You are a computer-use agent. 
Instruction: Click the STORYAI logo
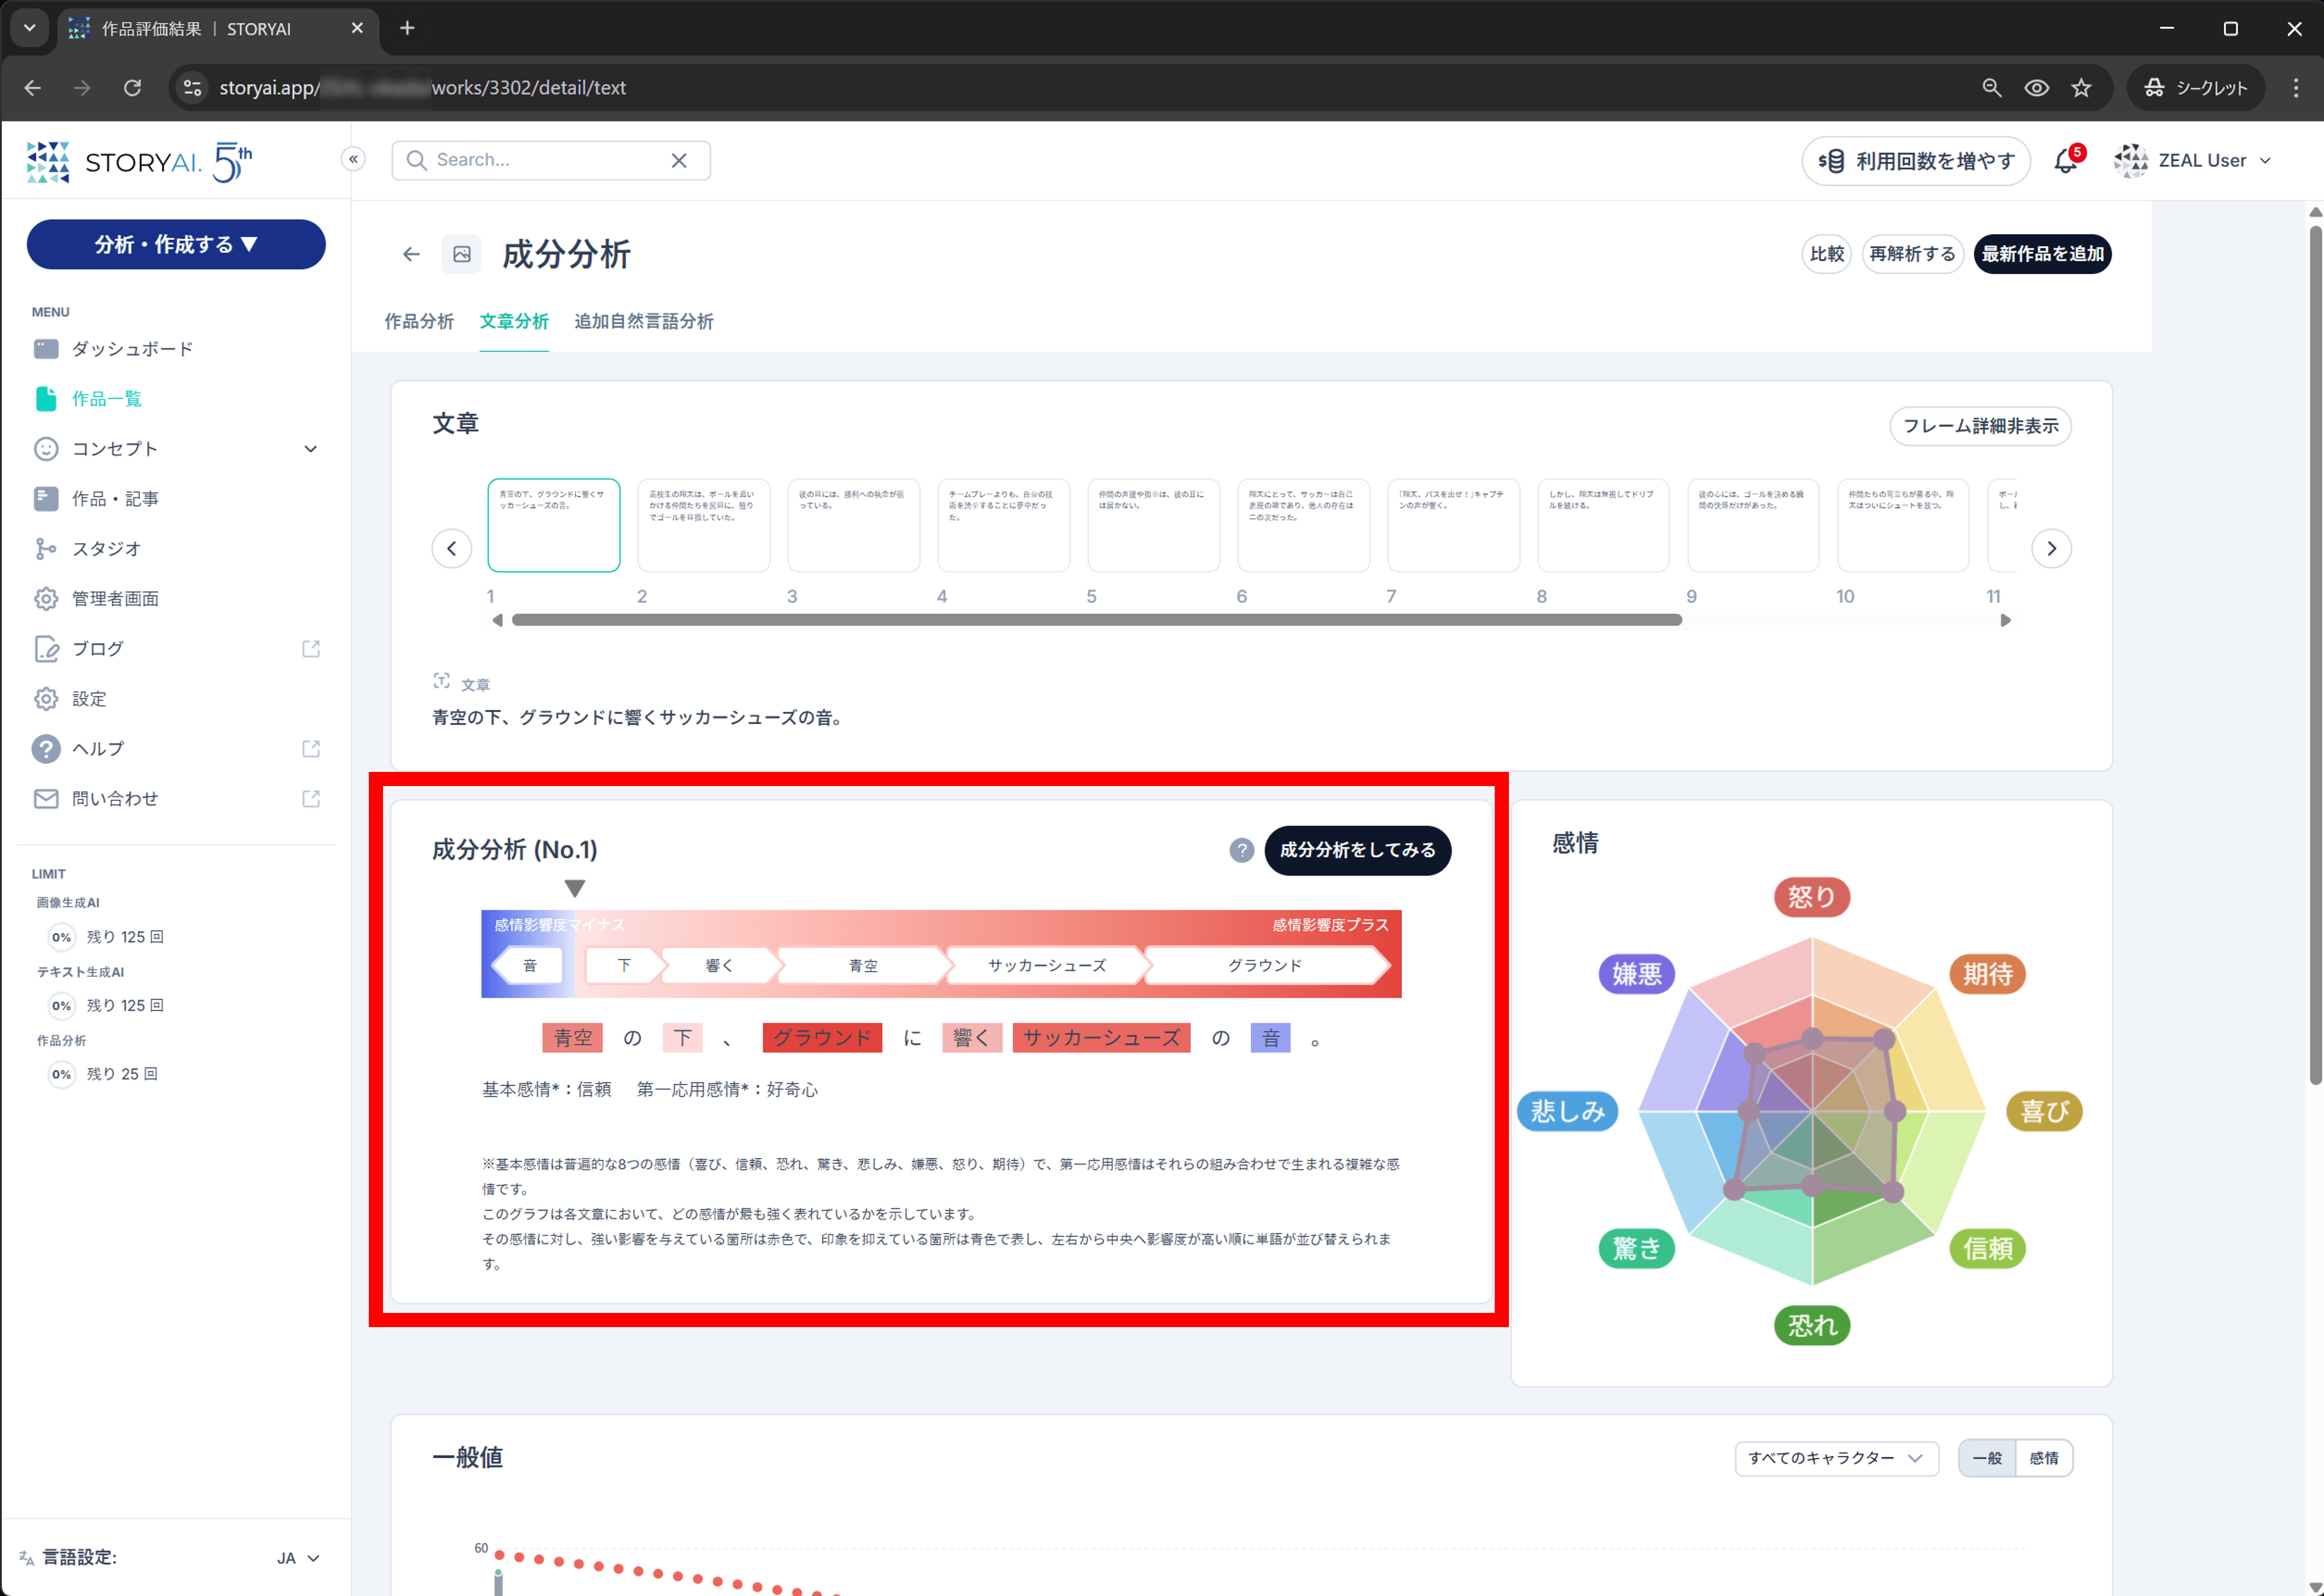pyautogui.click(x=139, y=162)
